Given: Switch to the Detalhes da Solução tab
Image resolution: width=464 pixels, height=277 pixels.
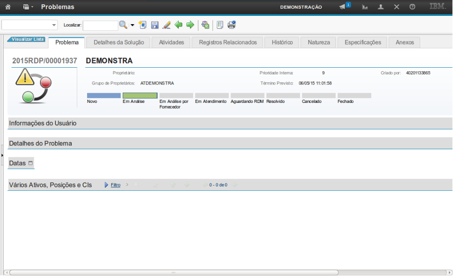Looking at the screenshot, I should (119, 42).
